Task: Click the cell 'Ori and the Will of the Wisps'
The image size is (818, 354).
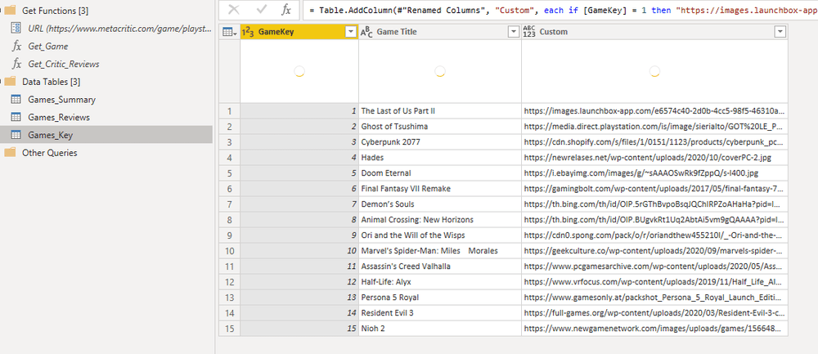Action: point(440,235)
